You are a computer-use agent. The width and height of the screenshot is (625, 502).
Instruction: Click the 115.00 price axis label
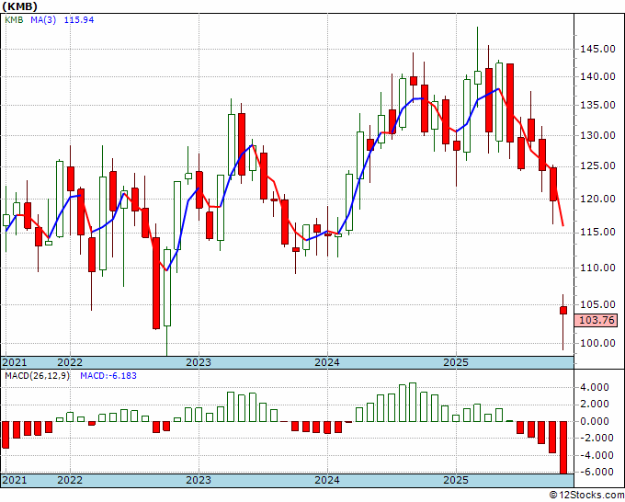[x=597, y=233]
